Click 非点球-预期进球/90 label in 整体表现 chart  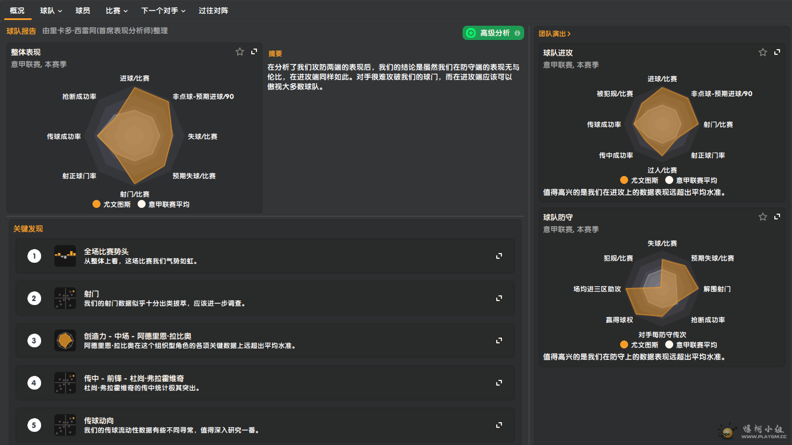click(203, 97)
